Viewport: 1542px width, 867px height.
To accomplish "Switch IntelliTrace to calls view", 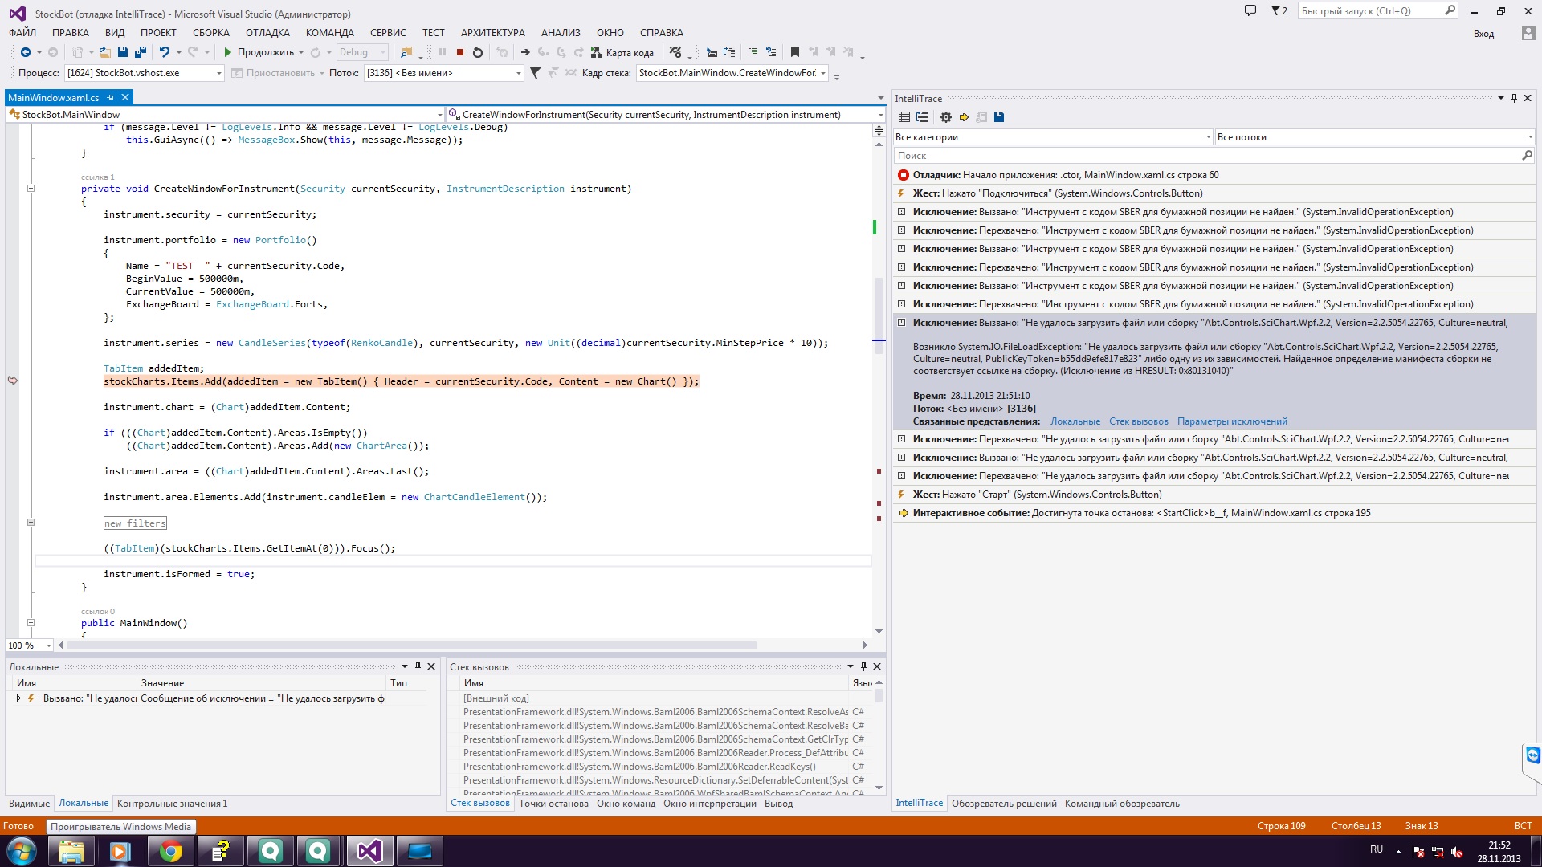I will pos(922,117).
